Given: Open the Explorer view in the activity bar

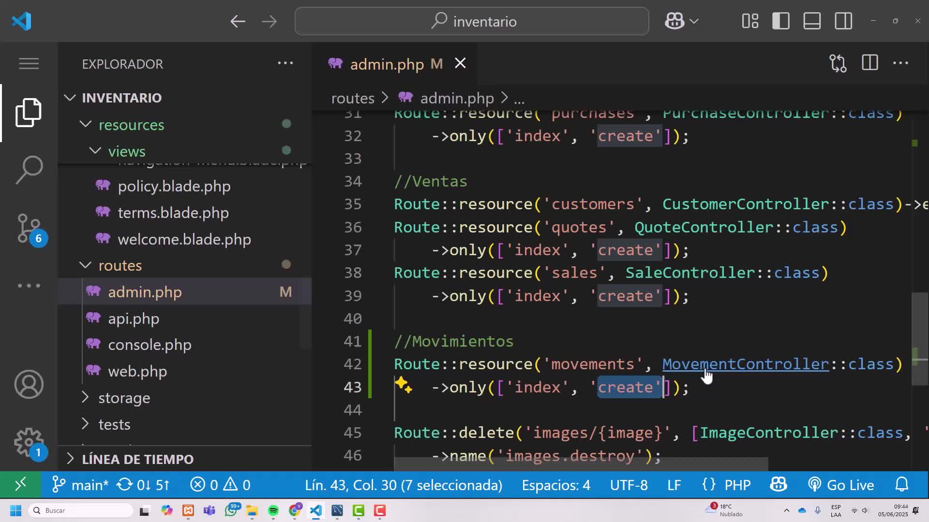Looking at the screenshot, I should point(29,113).
